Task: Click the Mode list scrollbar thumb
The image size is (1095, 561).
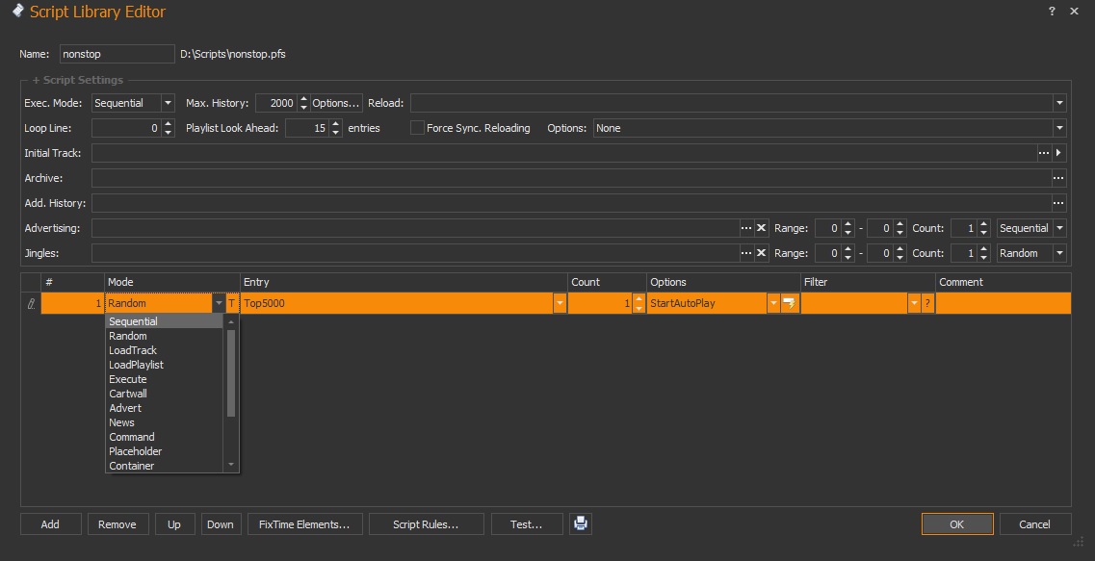Action: (231, 372)
